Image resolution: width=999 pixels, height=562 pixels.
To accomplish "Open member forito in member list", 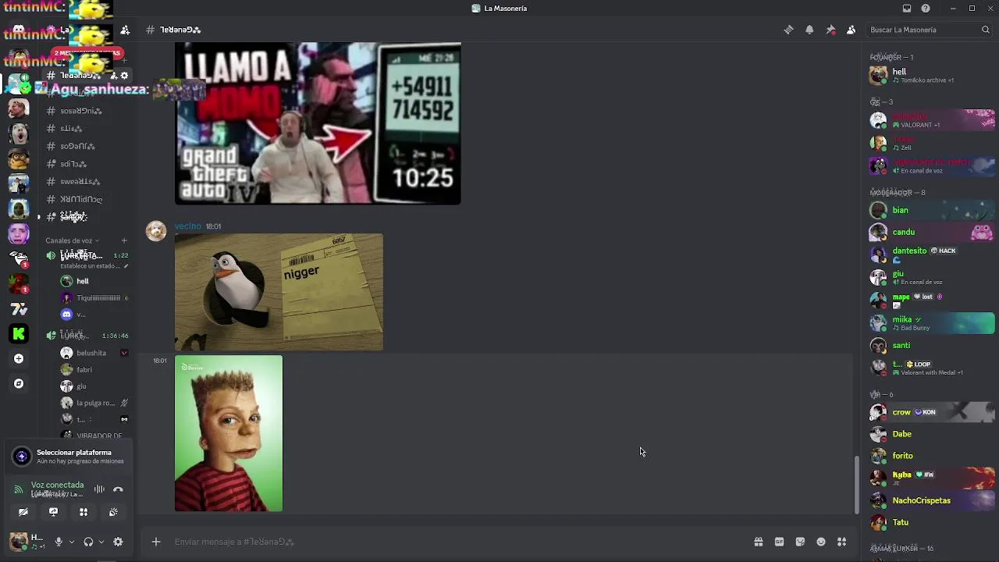I will 933,456.
